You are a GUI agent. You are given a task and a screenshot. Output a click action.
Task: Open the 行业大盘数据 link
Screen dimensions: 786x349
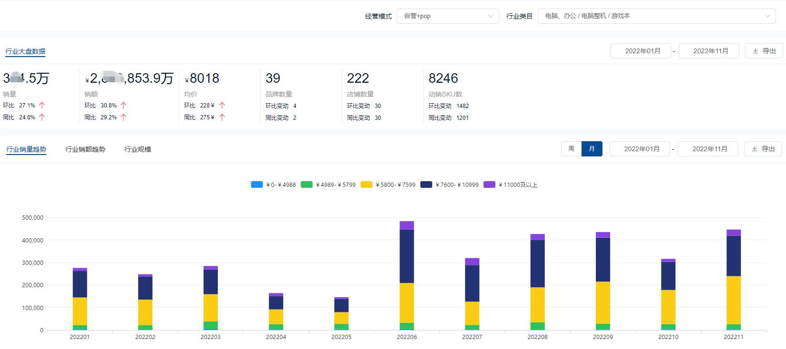coord(25,51)
